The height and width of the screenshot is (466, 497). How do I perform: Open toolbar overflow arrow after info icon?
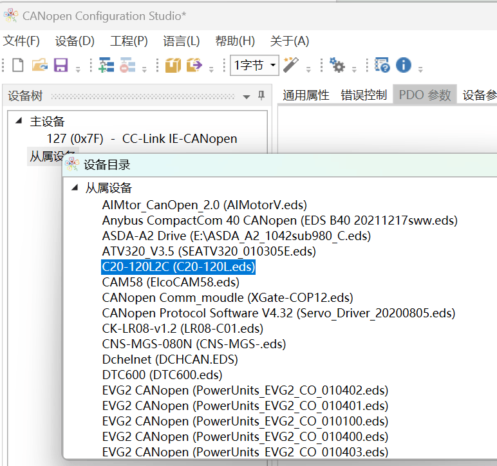point(420,69)
